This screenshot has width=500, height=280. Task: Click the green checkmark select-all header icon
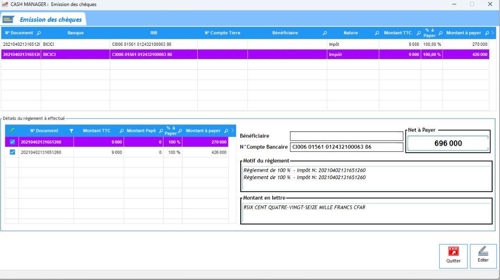pos(12,131)
